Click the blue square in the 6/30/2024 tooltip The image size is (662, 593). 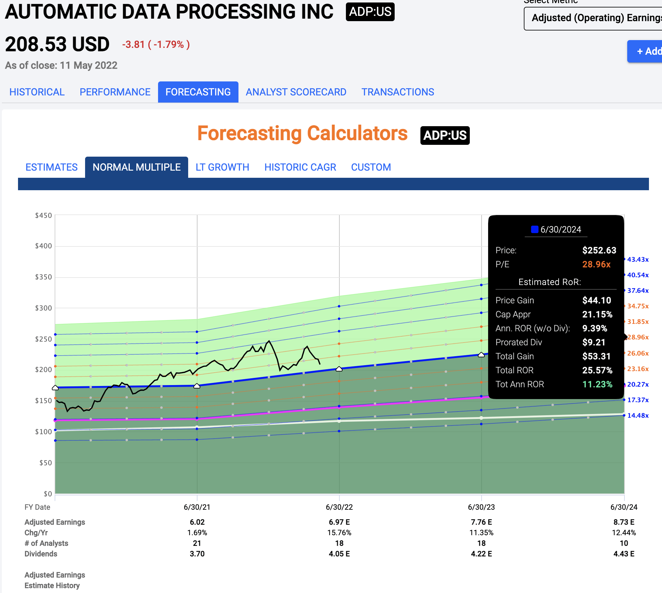534,229
